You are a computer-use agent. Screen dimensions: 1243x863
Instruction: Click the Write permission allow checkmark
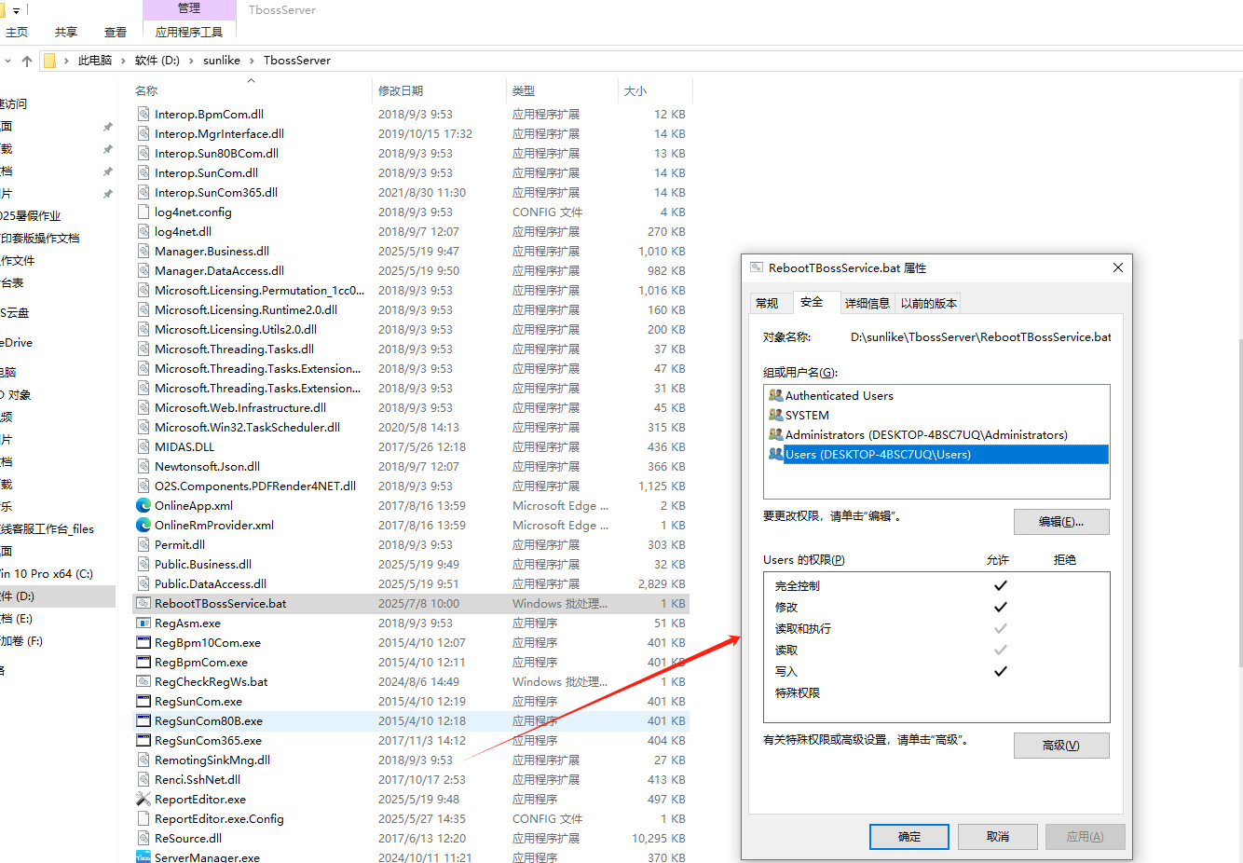pyautogui.click(x=1000, y=672)
